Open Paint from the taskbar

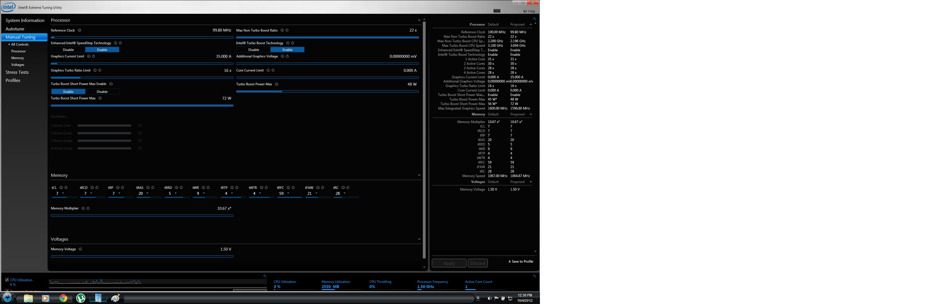(x=115, y=298)
